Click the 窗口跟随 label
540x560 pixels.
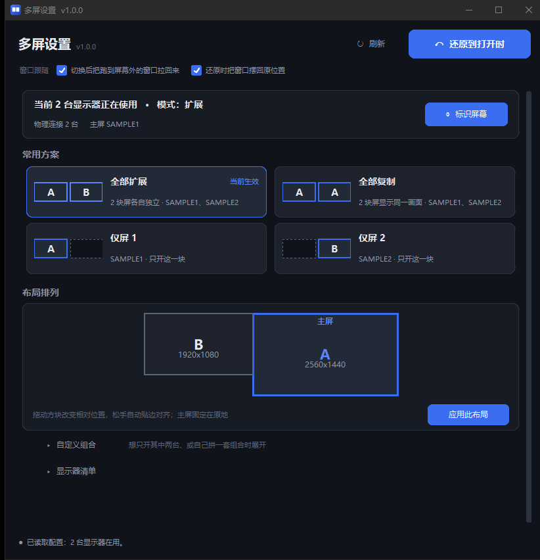[x=34, y=70]
